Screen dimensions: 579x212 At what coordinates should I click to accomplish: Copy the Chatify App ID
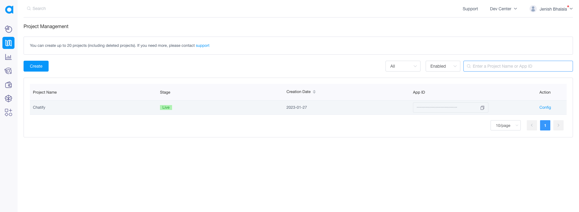pyautogui.click(x=482, y=108)
